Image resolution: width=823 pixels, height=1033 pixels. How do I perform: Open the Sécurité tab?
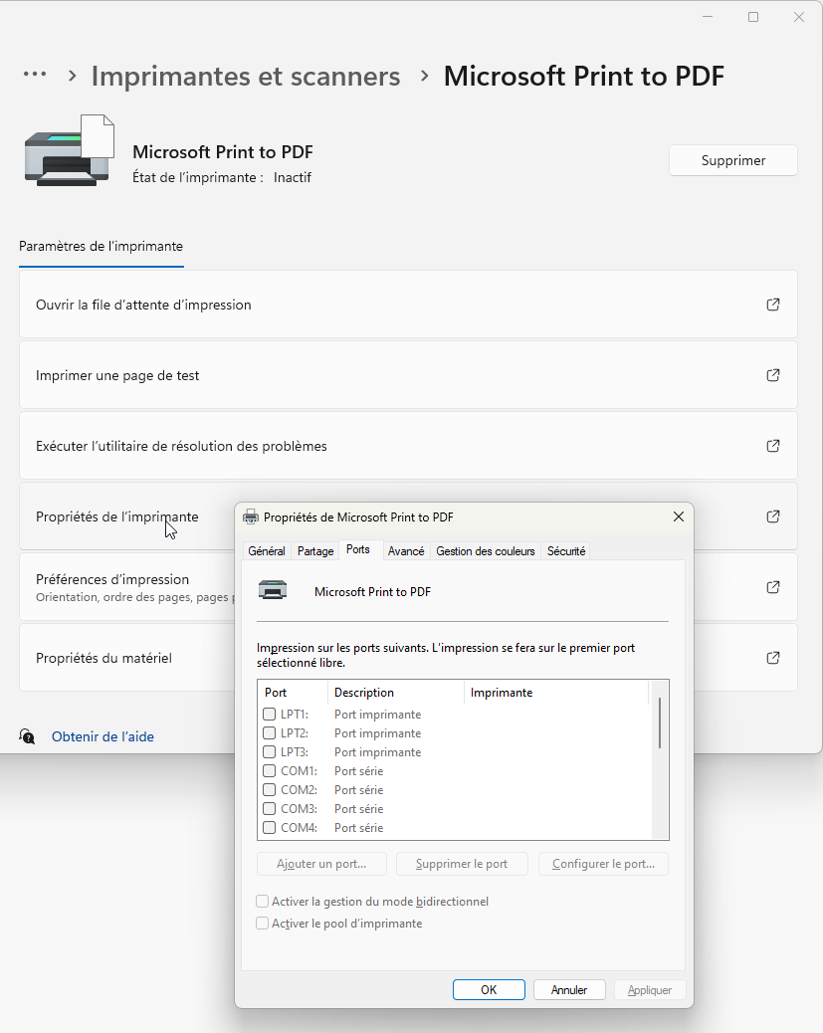click(x=566, y=551)
